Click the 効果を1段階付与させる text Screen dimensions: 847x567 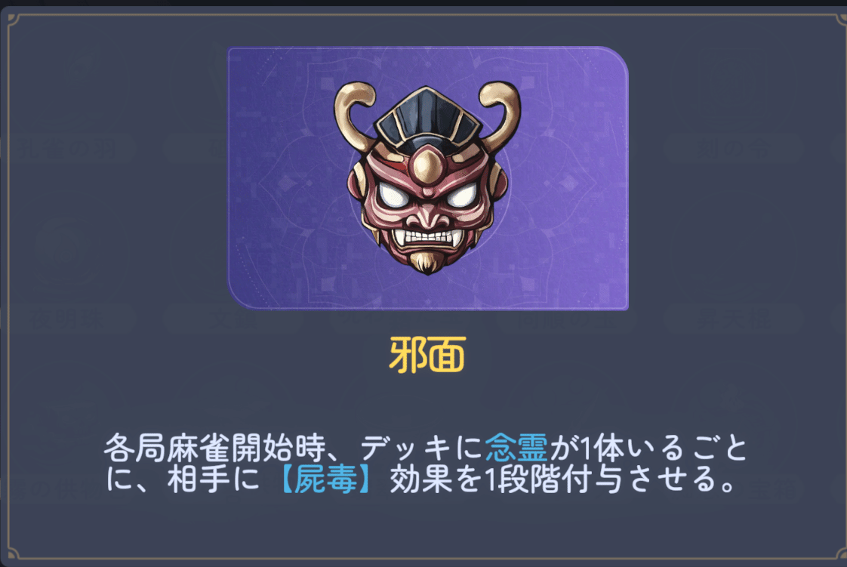pyautogui.click(x=562, y=479)
